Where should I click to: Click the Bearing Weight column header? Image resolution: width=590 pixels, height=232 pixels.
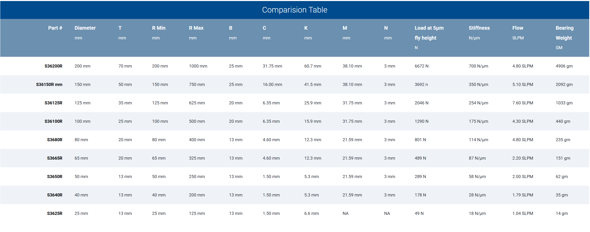564,33
